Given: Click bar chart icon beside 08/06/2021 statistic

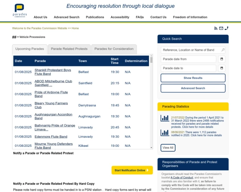Looking at the screenshot, I should pos(165,133).
